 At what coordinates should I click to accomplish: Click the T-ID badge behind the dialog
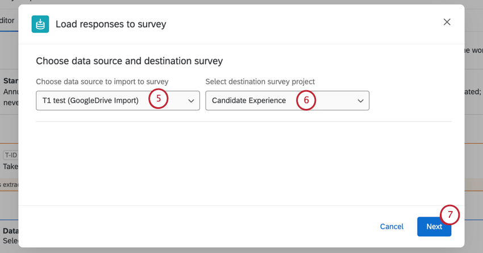pos(10,155)
